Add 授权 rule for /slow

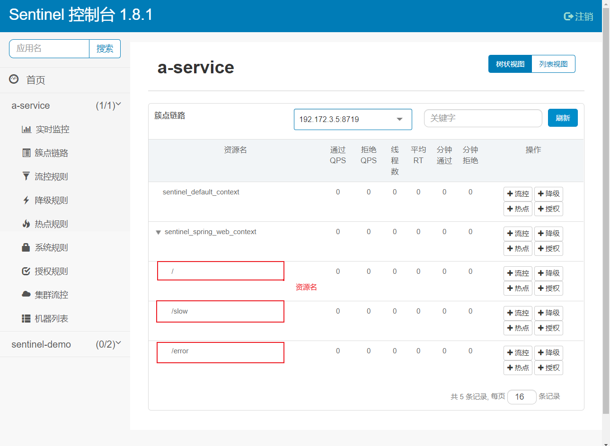point(548,328)
